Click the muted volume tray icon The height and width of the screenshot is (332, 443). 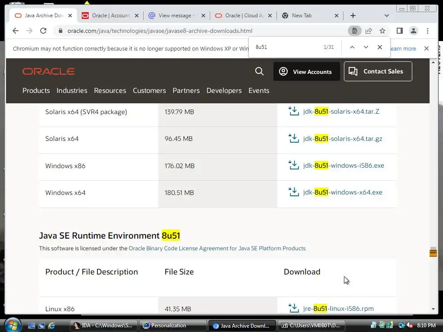pos(410,325)
